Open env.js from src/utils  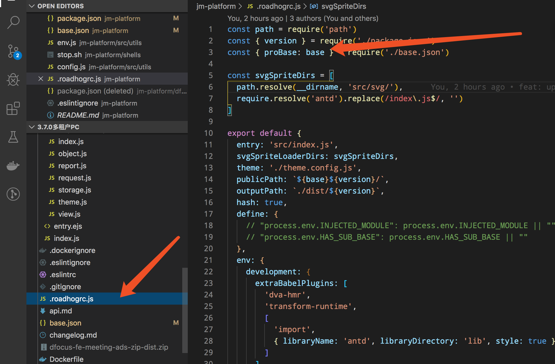coord(107,43)
